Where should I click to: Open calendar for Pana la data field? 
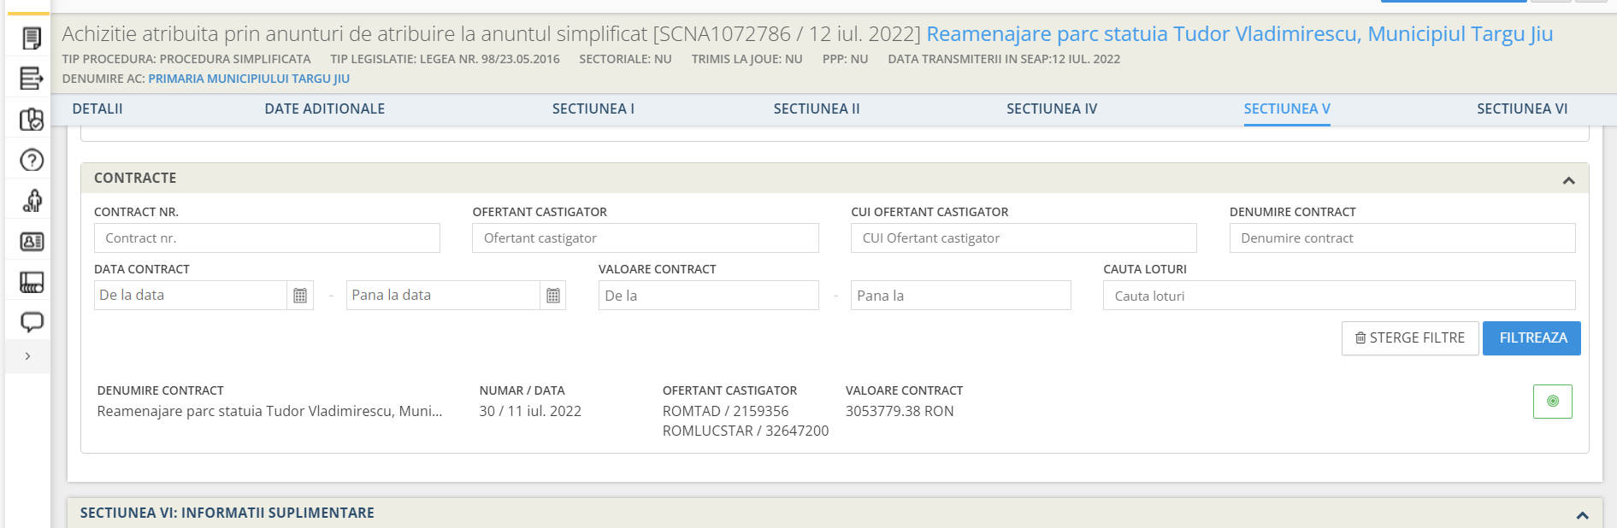pos(553,296)
